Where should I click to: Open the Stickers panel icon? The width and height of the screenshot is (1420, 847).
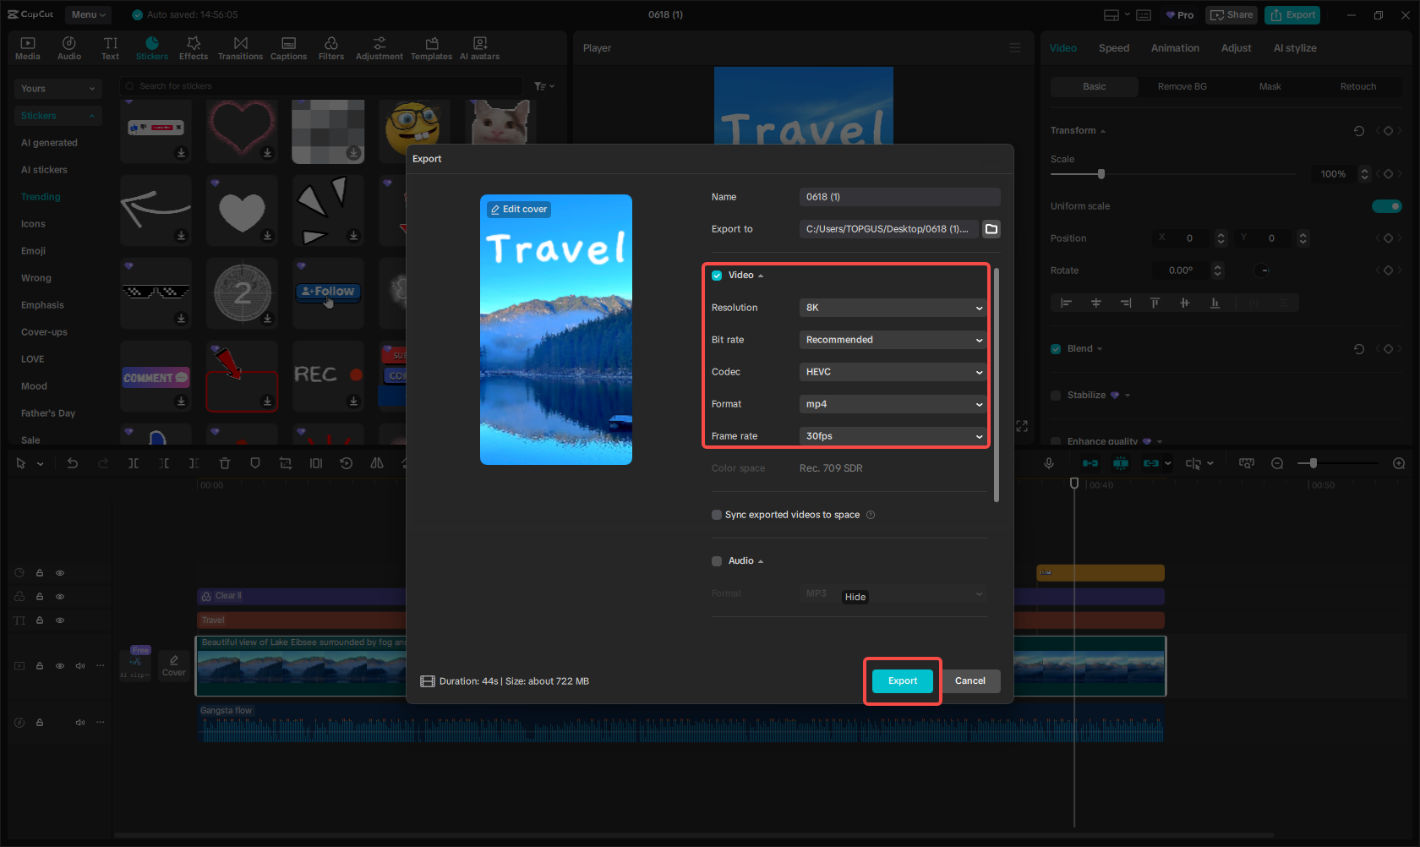pos(152,48)
